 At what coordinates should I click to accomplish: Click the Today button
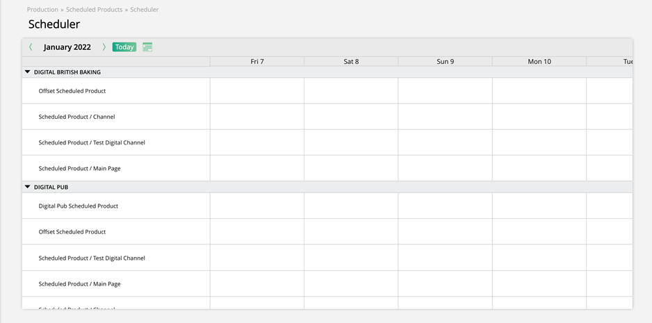pyautogui.click(x=124, y=47)
